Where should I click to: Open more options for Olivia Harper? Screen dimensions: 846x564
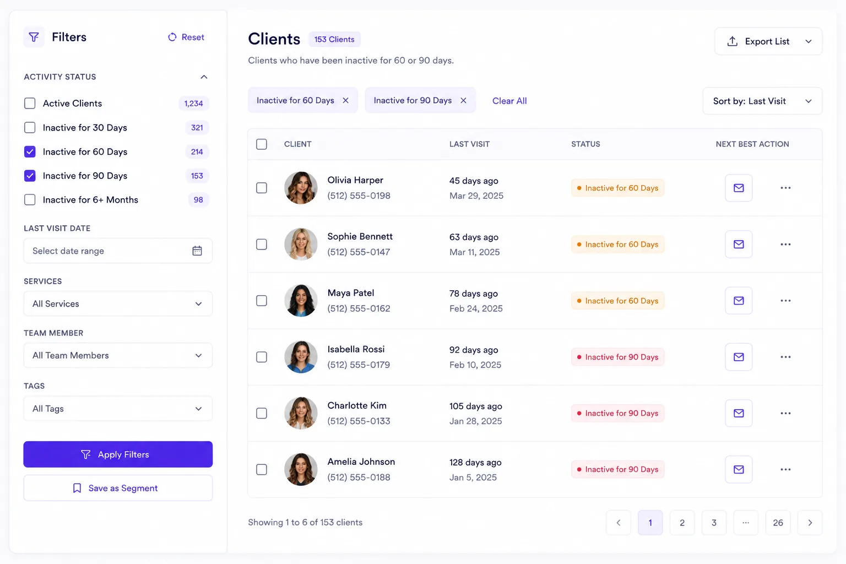coord(785,188)
